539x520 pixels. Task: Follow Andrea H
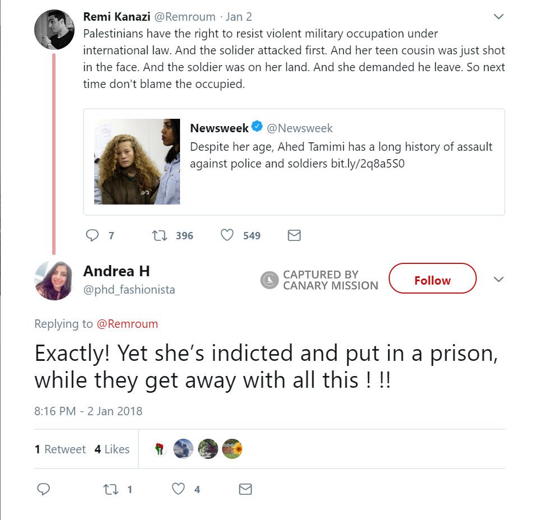(x=432, y=280)
